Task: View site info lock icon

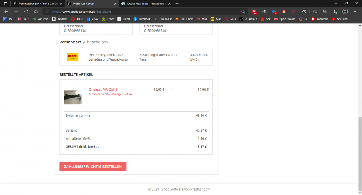Action: (47, 12)
